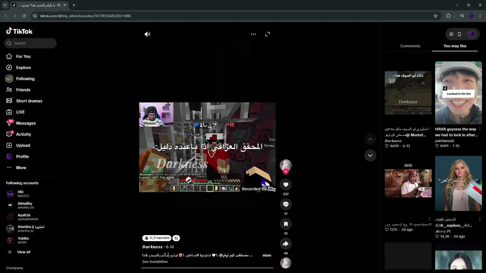Open the 2035 suggested video thumbnail
The image size is (486, 273).
pyautogui.click(x=408, y=184)
